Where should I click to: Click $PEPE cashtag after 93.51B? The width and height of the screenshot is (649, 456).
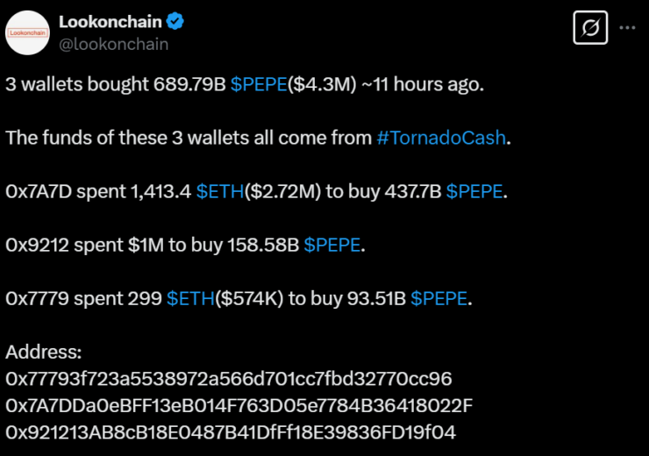(x=439, y=298)
